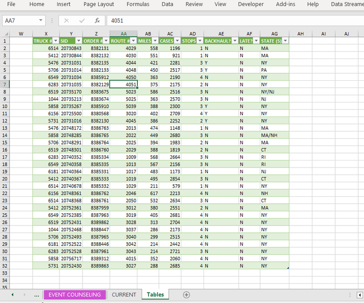Screen dimensions: 364x303
Task: Click cell with route 4029
Action: pyautogui.click(x=124, y=48)
